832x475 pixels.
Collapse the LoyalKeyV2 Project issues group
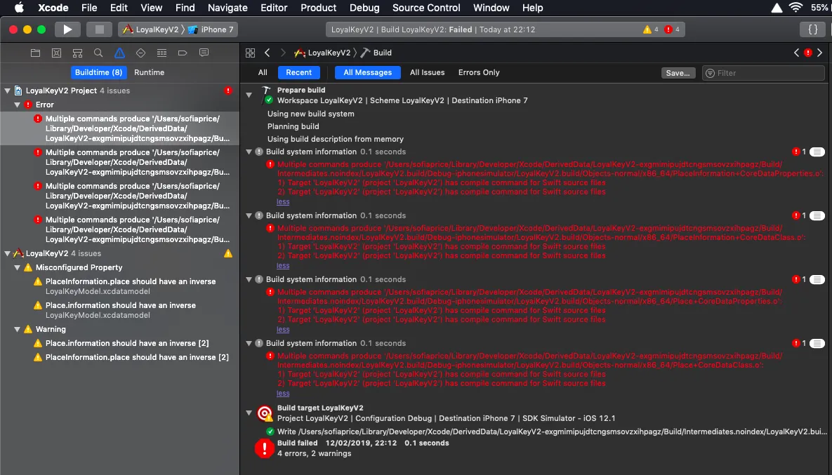8,91
